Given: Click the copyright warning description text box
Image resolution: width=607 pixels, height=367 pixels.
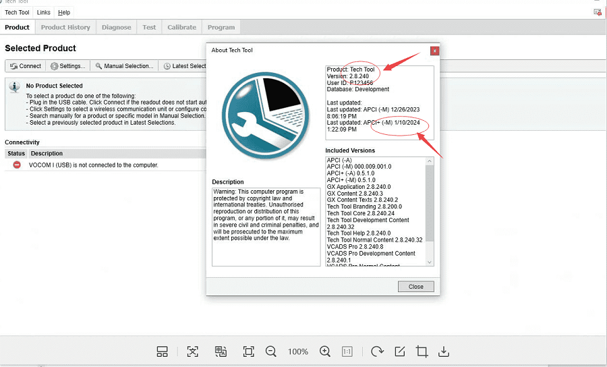Looking at the screenshot, I should (x=266, y=227).
